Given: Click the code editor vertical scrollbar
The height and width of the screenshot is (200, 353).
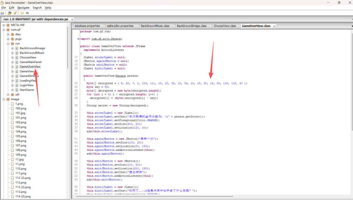Looking at the screenshot, I should (x=351, y=86).
